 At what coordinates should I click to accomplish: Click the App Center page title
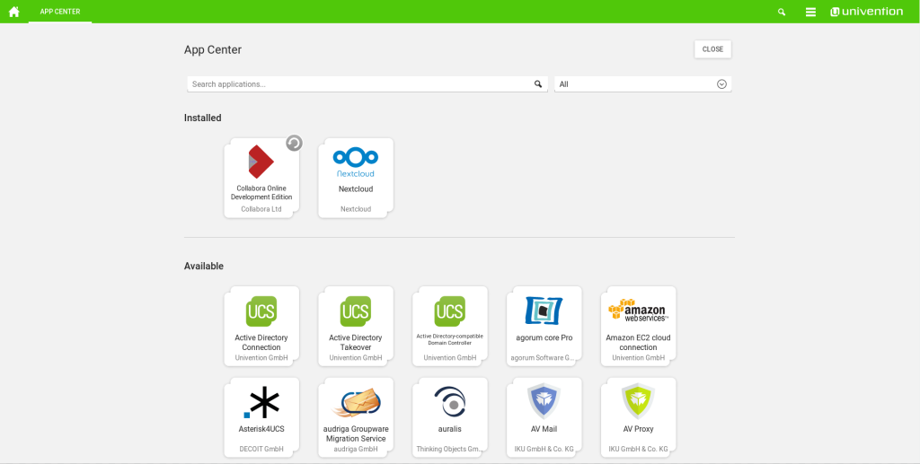click(x=213, y=49)
